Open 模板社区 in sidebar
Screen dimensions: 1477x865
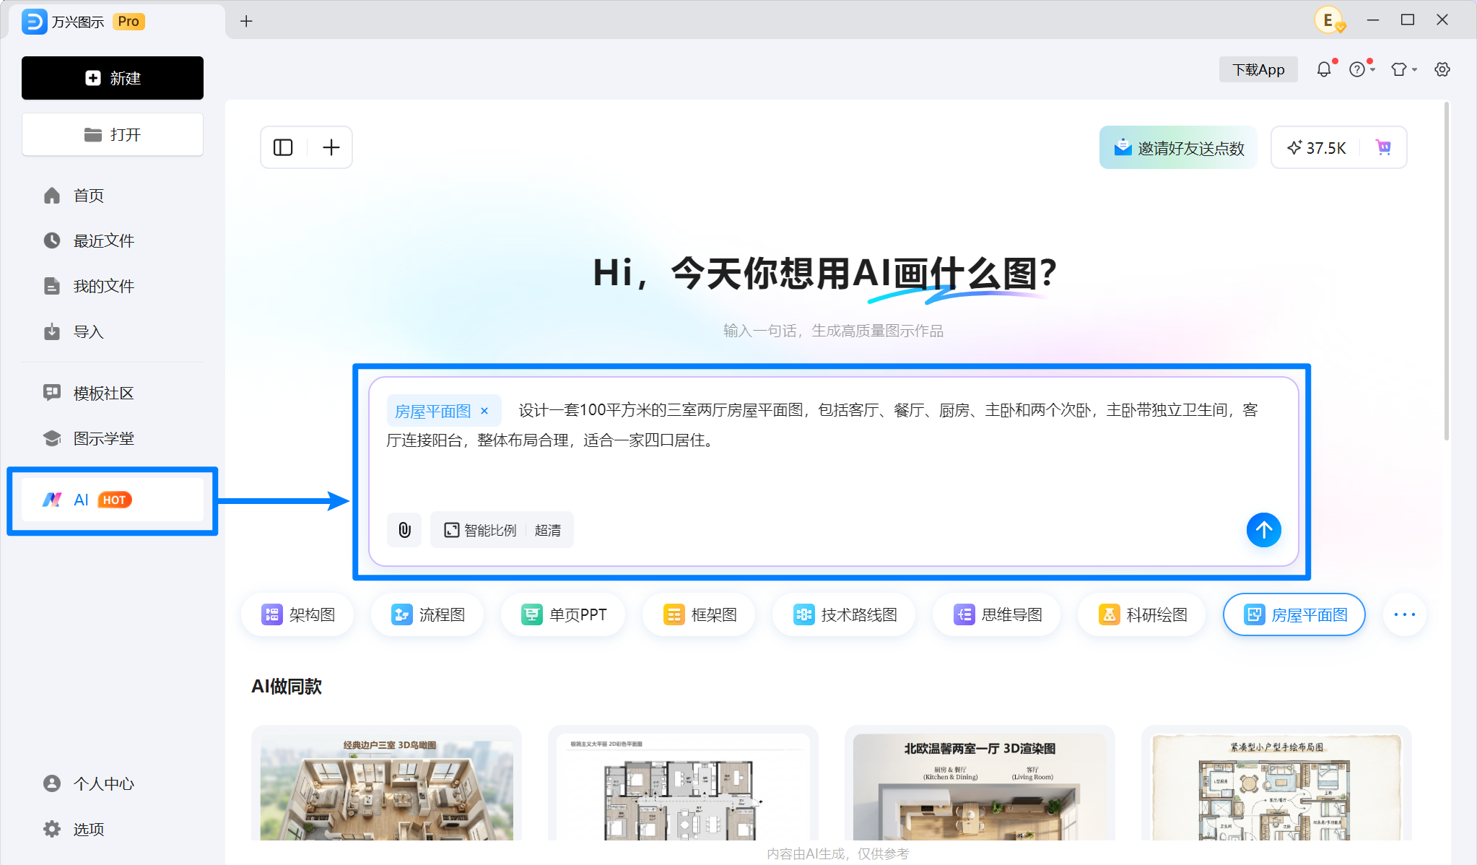(113, 393)
